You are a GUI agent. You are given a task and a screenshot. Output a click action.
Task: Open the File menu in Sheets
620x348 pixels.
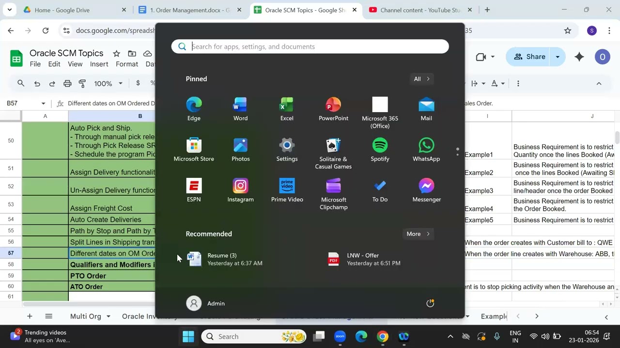point(35,64)
